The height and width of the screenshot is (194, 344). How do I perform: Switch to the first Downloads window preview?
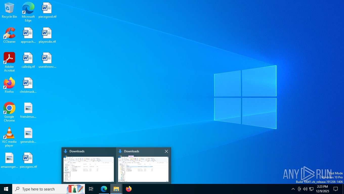click(x=89, y=165)
